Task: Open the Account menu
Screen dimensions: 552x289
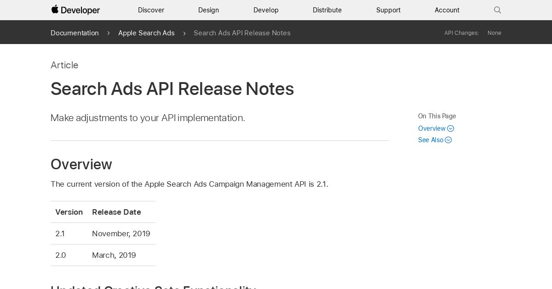Action: click(447, 10)
